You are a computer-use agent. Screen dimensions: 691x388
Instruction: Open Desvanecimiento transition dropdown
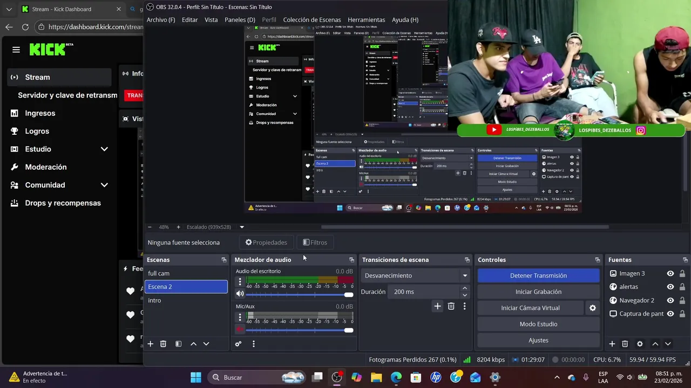tap(416, 275)
